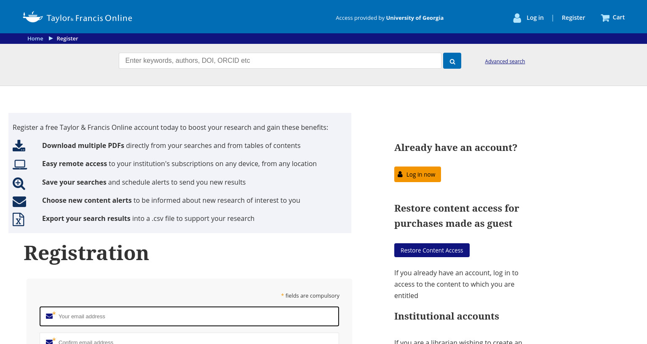Click Save your searches text

[74, 182]
